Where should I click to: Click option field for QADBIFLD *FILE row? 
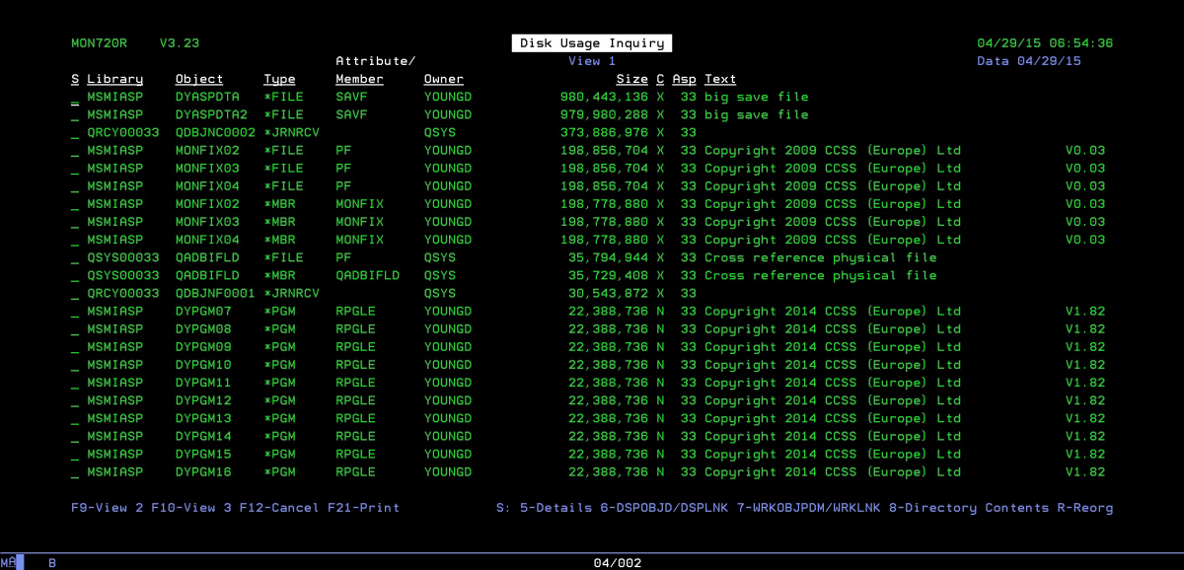pos(75,258)
